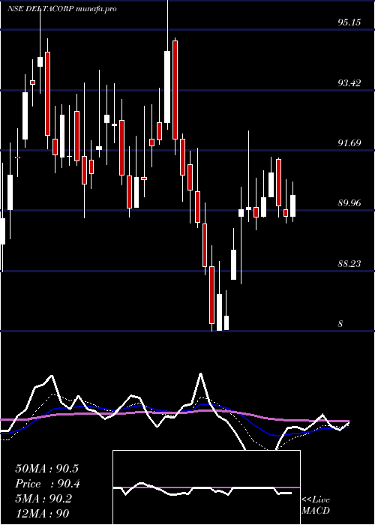Click the 5MA : 90.2 readout
375x525 pixels.
coord(43,499)
